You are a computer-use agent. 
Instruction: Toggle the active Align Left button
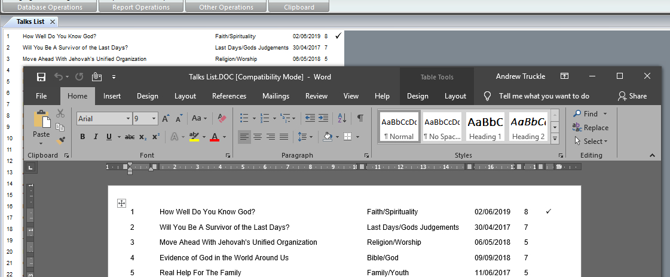244,137
